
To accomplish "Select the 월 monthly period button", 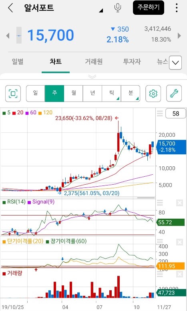I will point(74,94).
